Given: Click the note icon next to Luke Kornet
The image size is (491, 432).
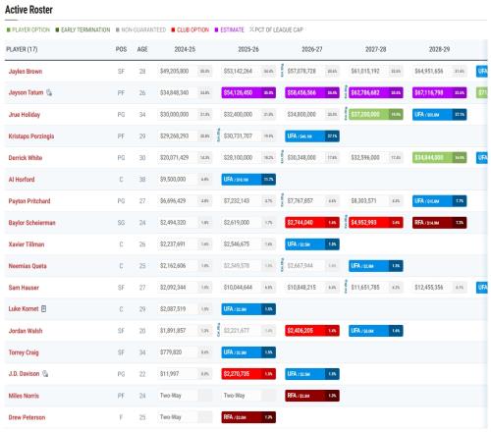Looking at the screenshot, I should [43, 308].
